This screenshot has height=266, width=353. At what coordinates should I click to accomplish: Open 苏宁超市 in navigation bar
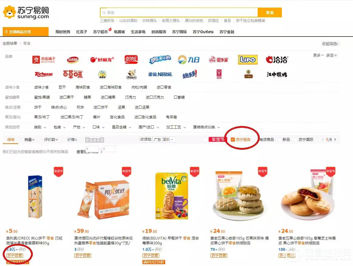[101, 32]
